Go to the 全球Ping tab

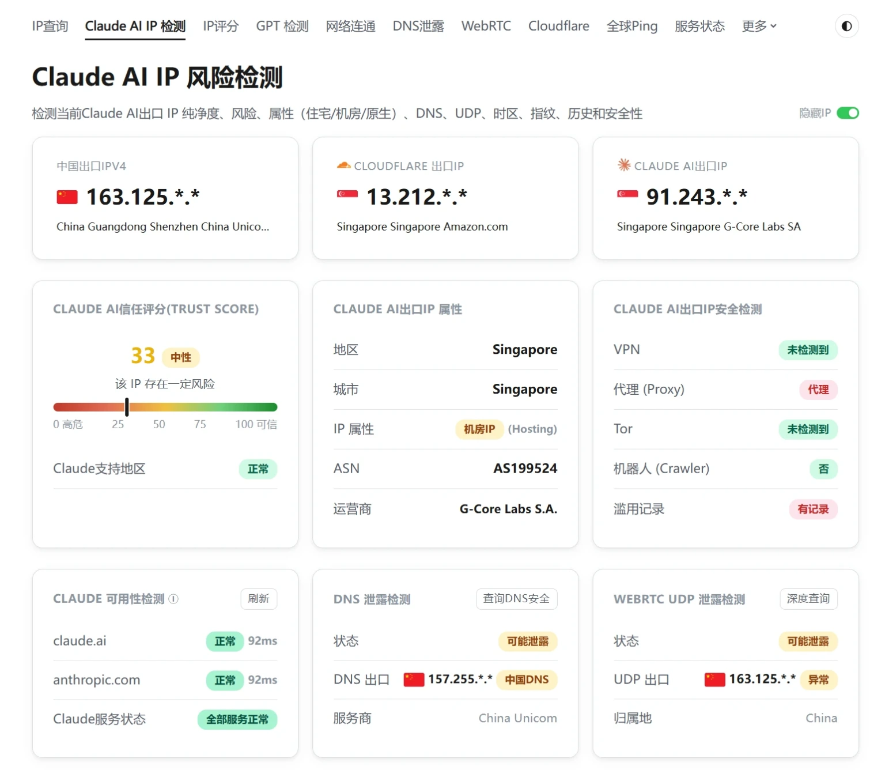(632, 26)
